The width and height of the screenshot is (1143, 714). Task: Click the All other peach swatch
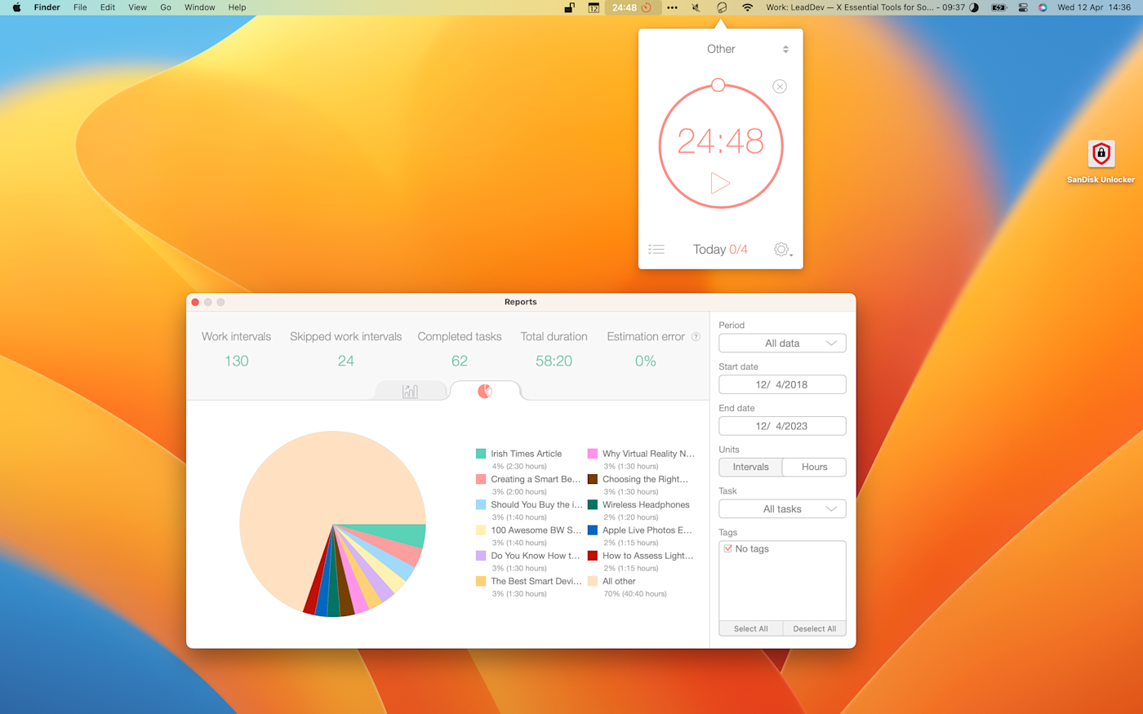coord(593,581)
